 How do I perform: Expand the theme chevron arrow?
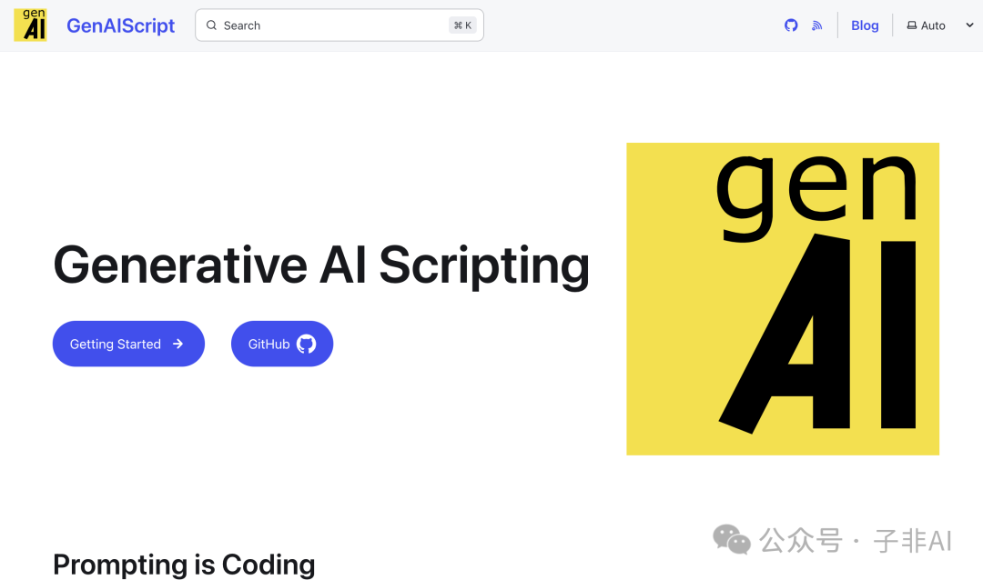coord(969,25)
